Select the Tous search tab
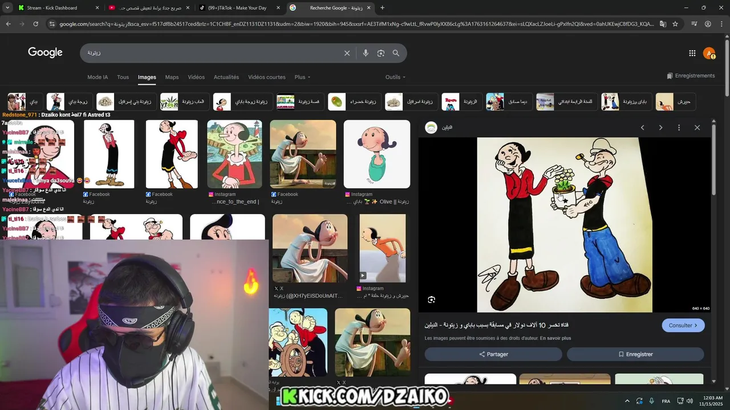 [123, 77]
